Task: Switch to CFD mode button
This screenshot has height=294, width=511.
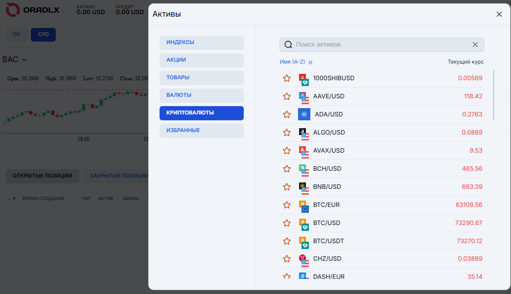Action: click(x=43, y=35)
